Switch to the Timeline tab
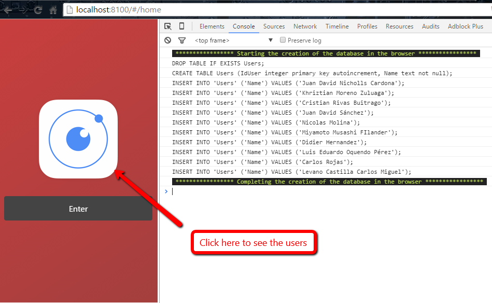The width and height of the screenshot is (492, 303). pyautogui.click(x=337, y=26)
